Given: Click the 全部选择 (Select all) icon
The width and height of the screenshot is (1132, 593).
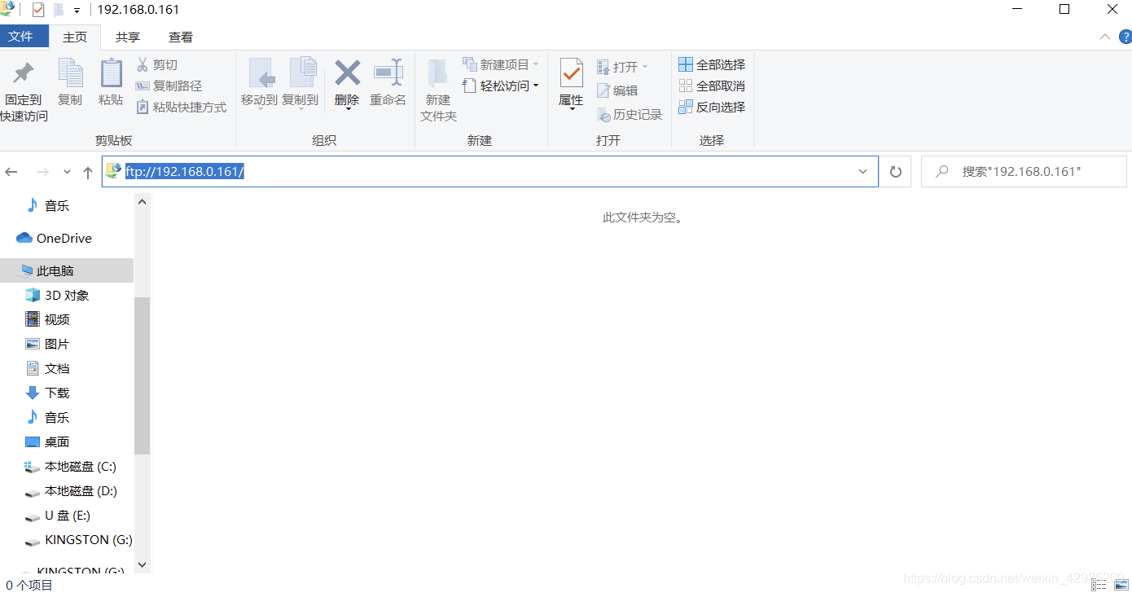Looking at the screenshot, I should point(711,64).
